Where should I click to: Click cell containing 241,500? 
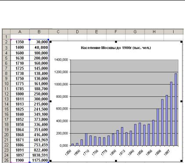pyautogui.click(x=39, y=109)
